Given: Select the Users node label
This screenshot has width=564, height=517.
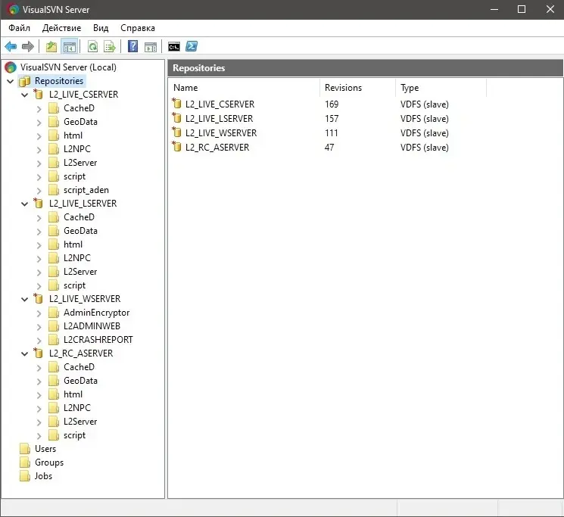Looking at the screenshot, I should [x=45, y=449].
